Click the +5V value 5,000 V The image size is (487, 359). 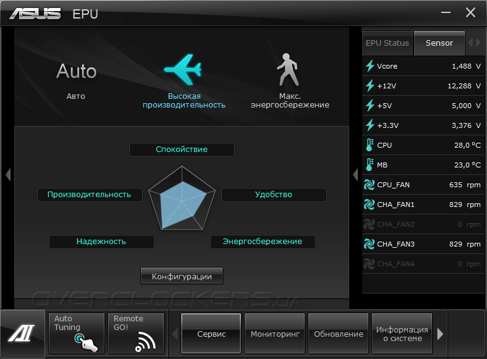[466, 106]
